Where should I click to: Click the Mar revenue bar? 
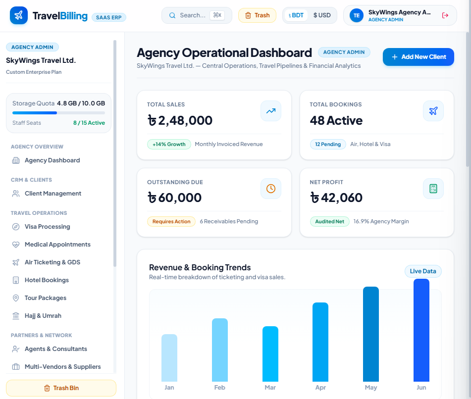[x=270, y=354]
